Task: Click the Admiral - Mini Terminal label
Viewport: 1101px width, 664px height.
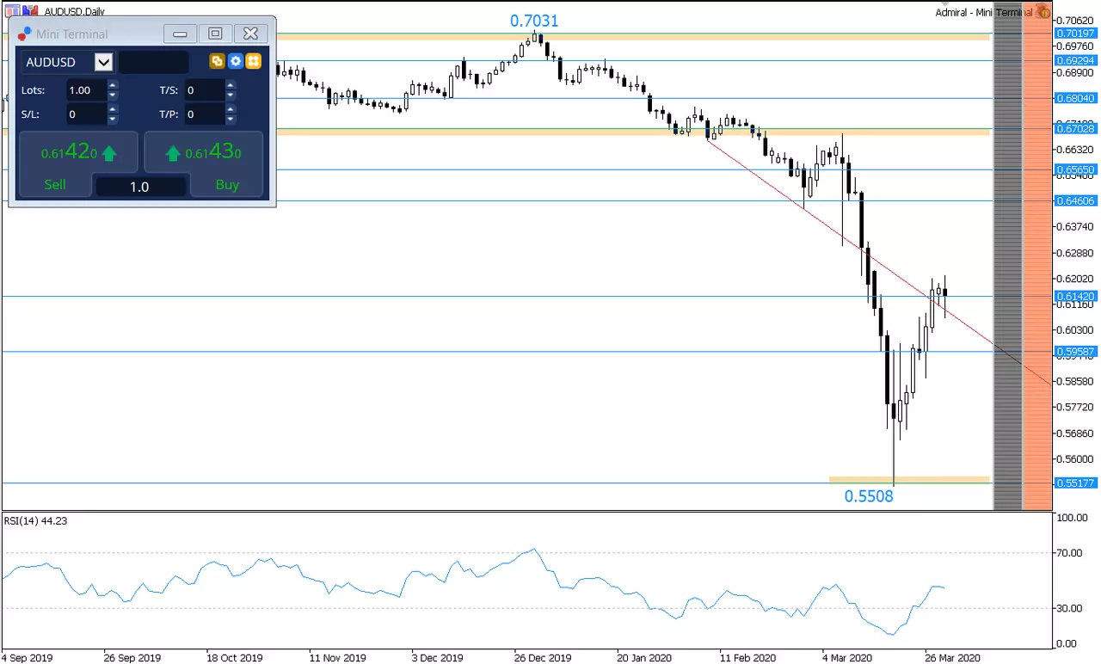Action: (x=984, y=12)
